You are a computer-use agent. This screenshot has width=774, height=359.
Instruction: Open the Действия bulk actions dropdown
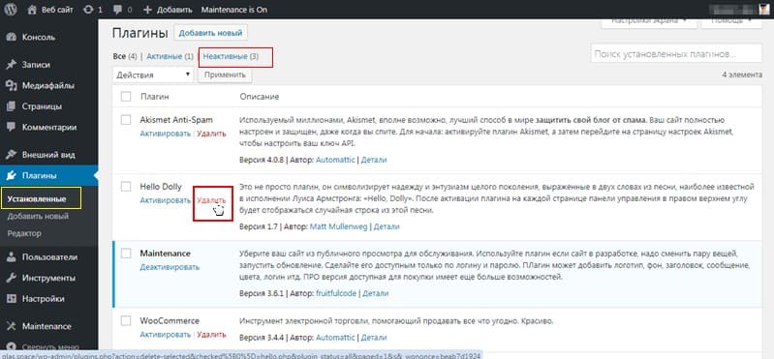tap(153, 75)
